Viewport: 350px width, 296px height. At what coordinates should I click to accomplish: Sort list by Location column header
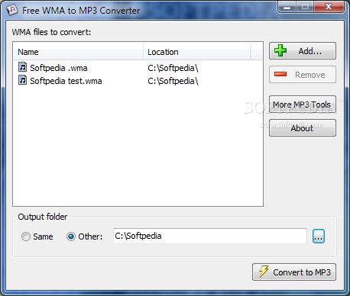tap(197, 52)
